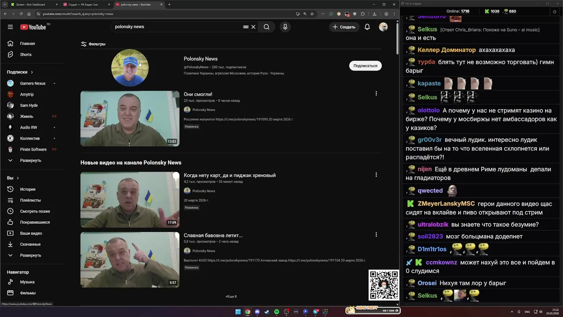Open the notifications bell
Image resolution: width=563 pixels, height=317 pixels.
click(367, 27)
